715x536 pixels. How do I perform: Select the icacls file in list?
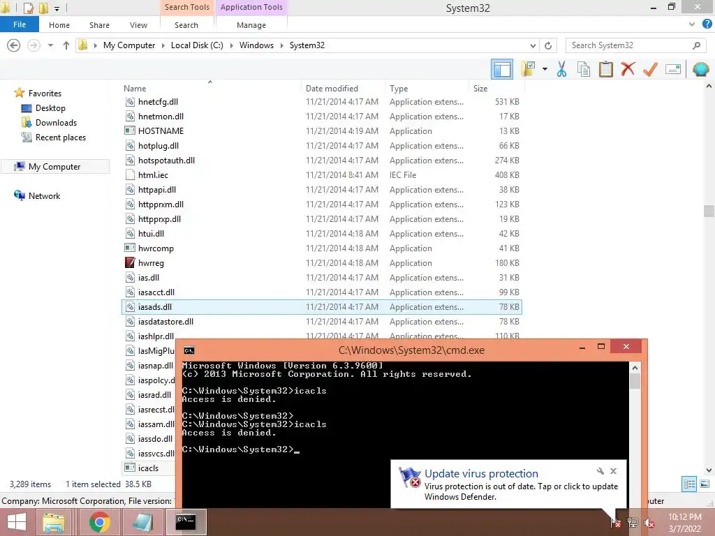click(148, 468)
